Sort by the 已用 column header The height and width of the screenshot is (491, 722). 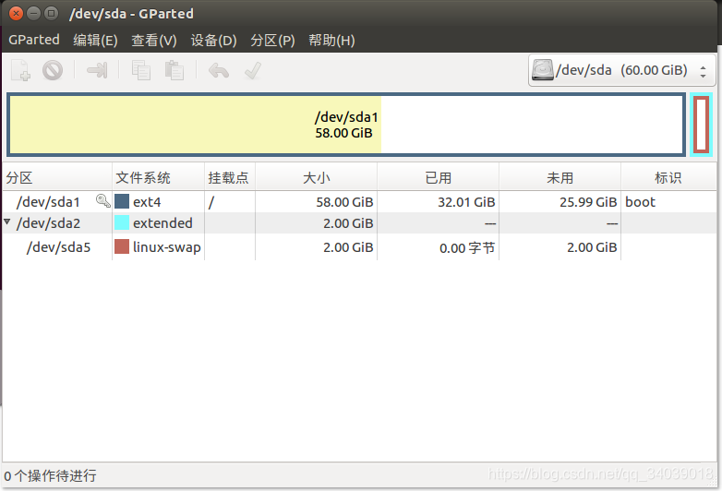click(x=438, y=177)
